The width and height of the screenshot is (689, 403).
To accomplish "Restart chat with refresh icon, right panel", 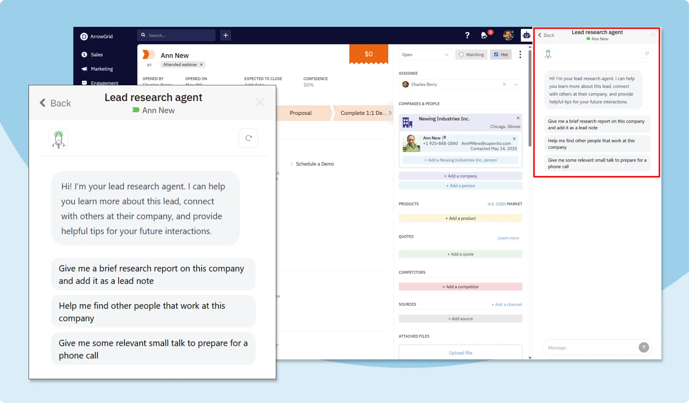I will click(647, 53).
